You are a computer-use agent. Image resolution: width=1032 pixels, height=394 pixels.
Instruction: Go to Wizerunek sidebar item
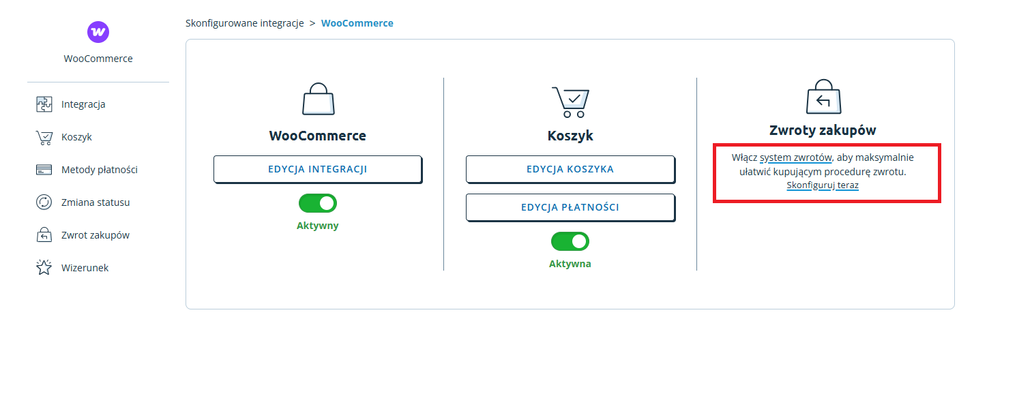click(x=85, y=268)
